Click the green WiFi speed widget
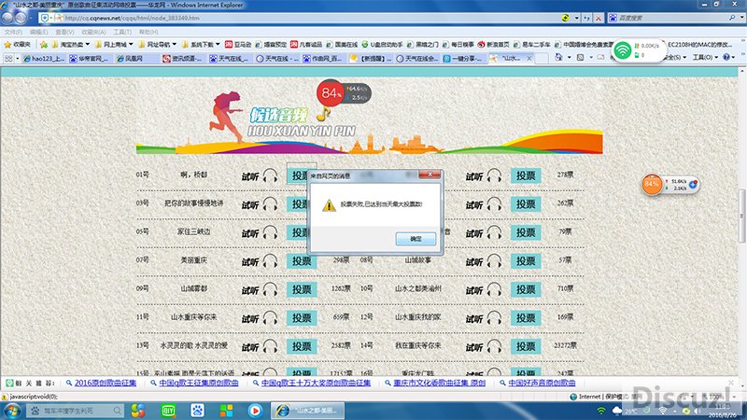Image resolution: width=747 pixels, height=420 pixels. coord(638,50)
